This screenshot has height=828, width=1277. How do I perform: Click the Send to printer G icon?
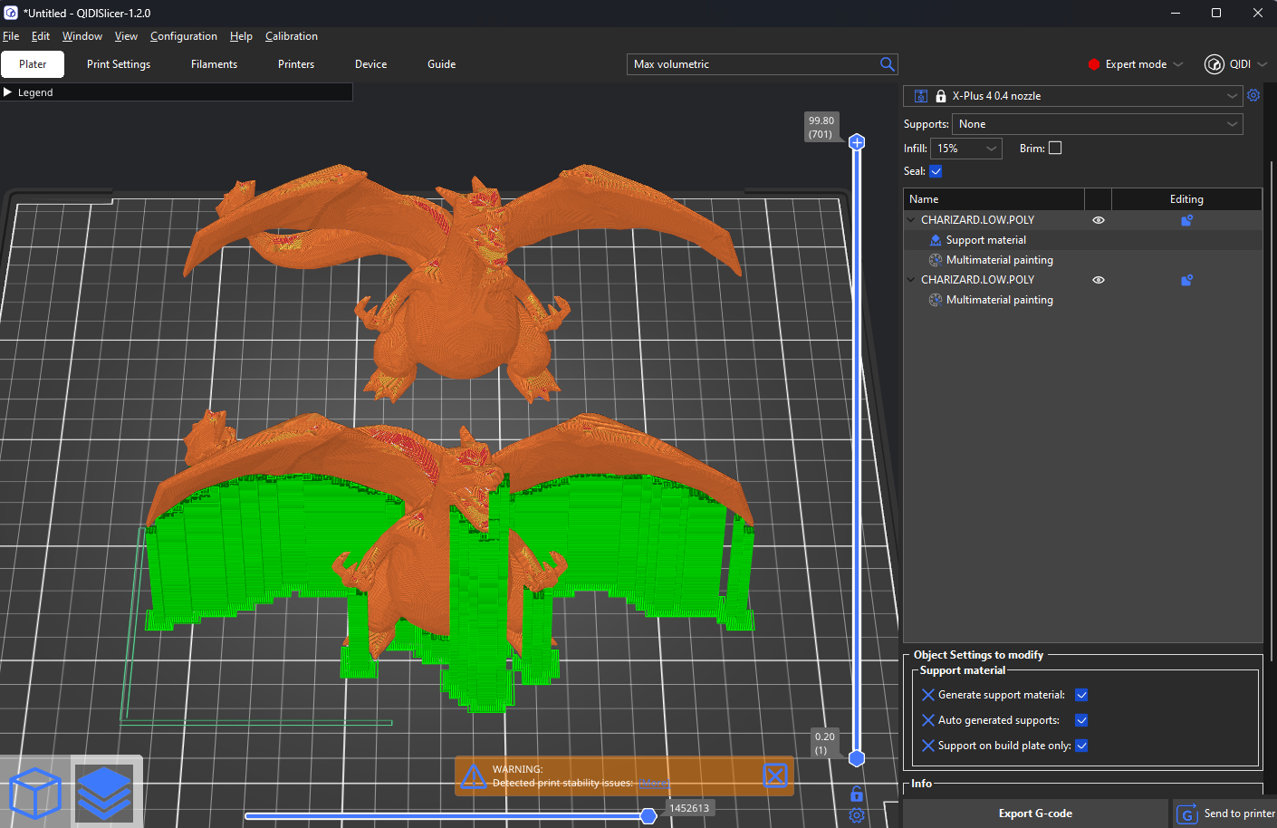[1187, 814]
